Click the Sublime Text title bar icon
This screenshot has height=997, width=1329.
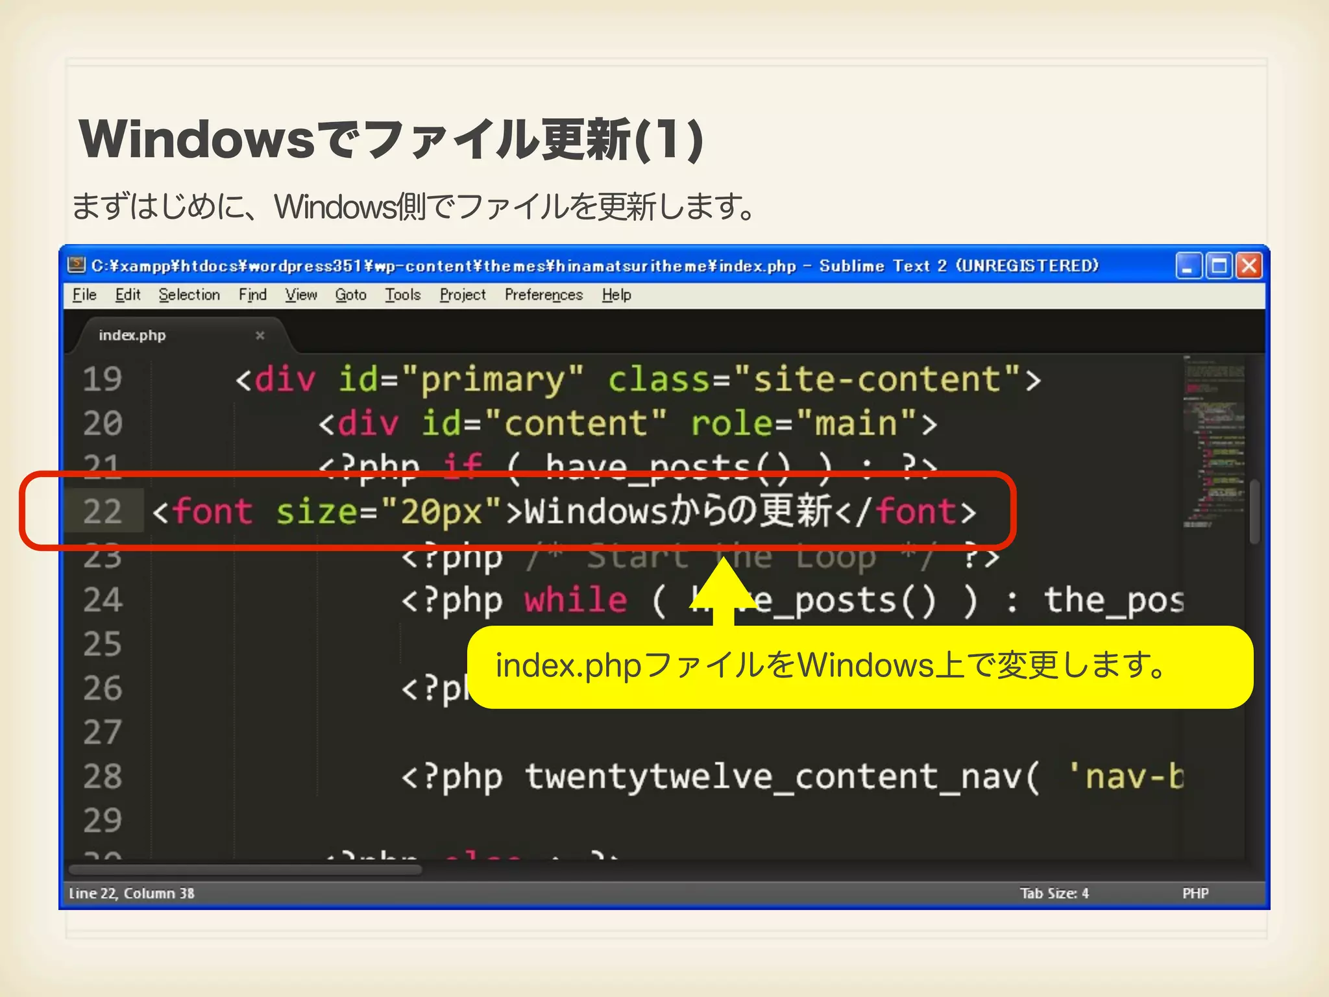[77, 265]
